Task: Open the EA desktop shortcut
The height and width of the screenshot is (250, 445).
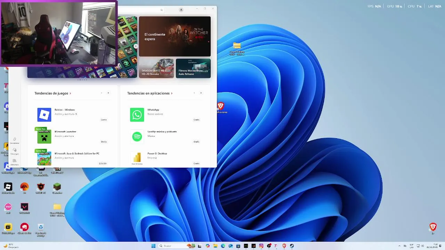Action: (24, 188)
